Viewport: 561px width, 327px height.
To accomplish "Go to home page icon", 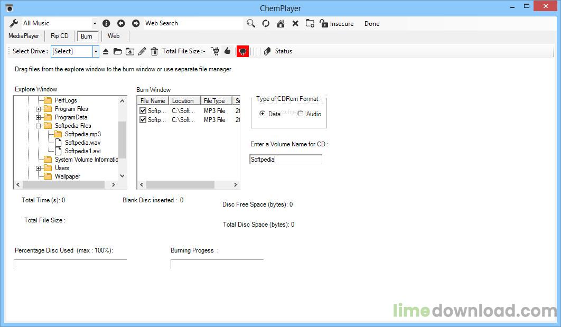I will click(x=280, y=23).
